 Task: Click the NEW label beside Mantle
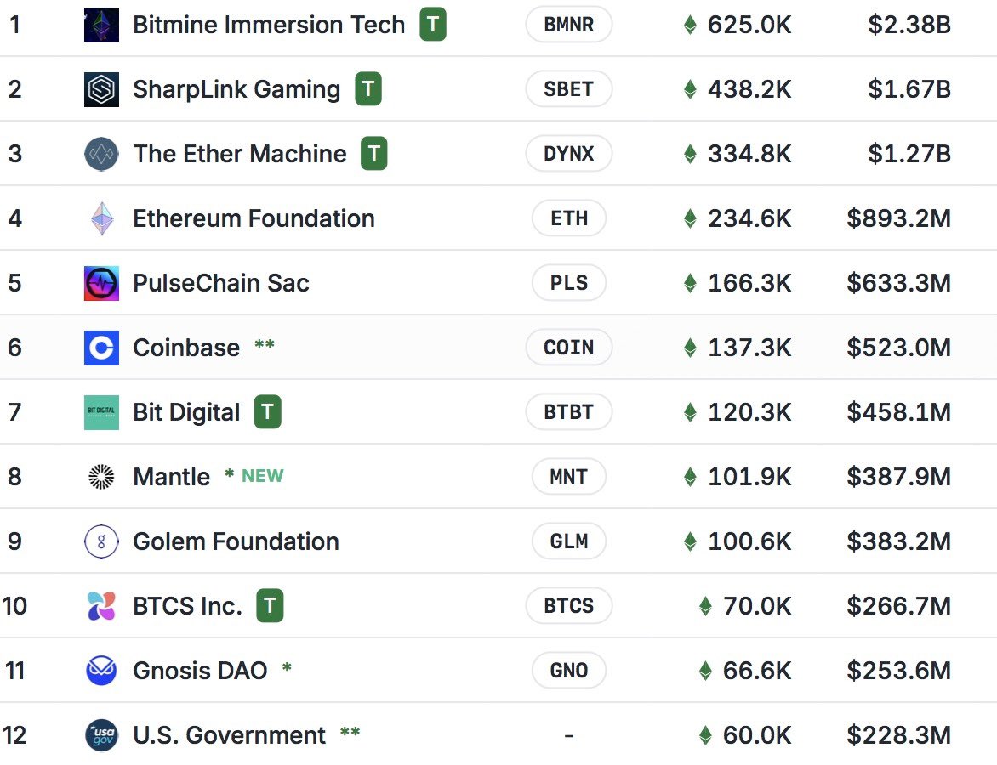coord(263,476)
